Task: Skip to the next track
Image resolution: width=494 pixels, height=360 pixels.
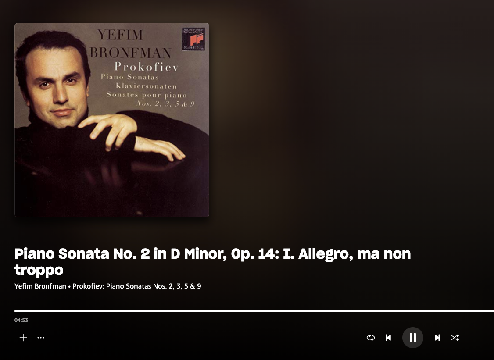Action: (x=437, y=338)
